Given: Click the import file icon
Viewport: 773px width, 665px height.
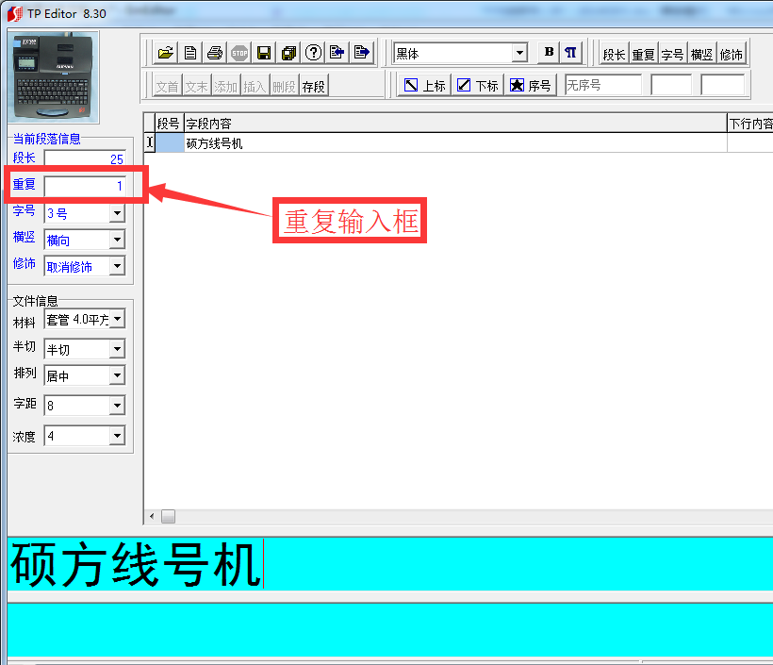Looking at the screenshot, I should point(337,53).
